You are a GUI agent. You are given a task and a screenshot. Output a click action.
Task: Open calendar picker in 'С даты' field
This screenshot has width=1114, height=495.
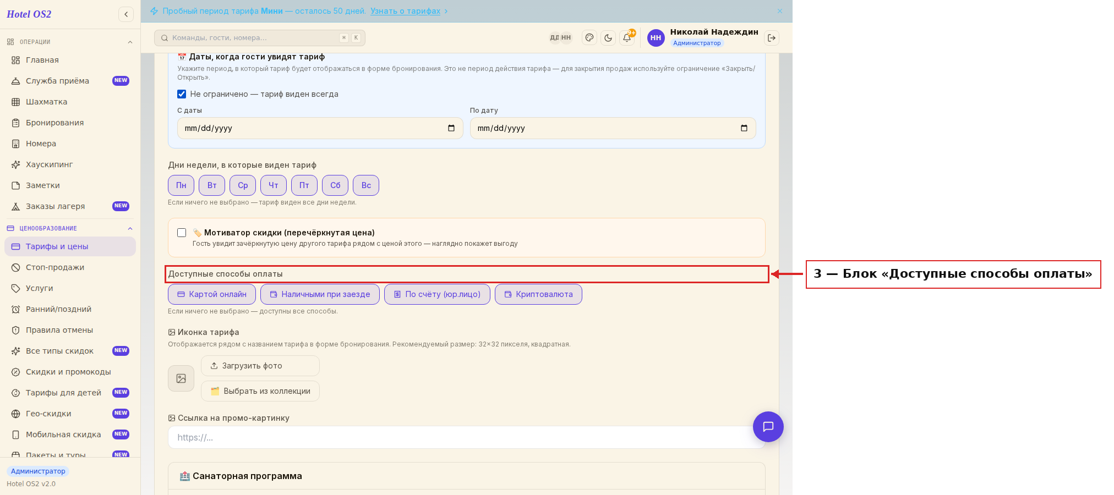point(451,128)
